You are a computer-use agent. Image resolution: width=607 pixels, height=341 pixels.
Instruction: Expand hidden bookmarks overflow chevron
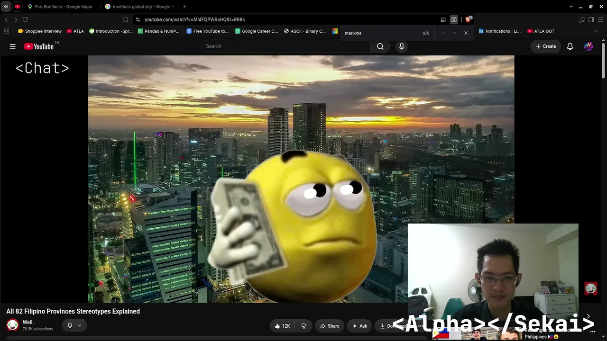(x=596, y=31)
